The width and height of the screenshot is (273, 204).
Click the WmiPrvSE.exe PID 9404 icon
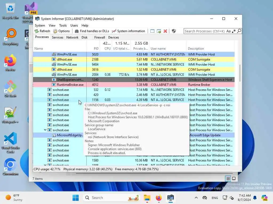click(54, 64)
